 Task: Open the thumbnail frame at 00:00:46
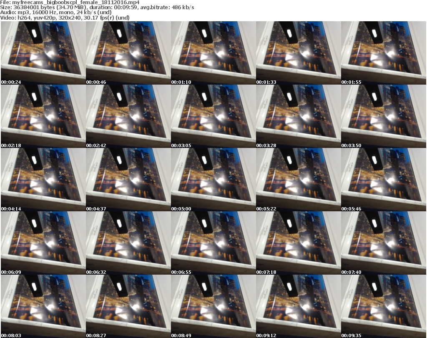coord(128,53)
